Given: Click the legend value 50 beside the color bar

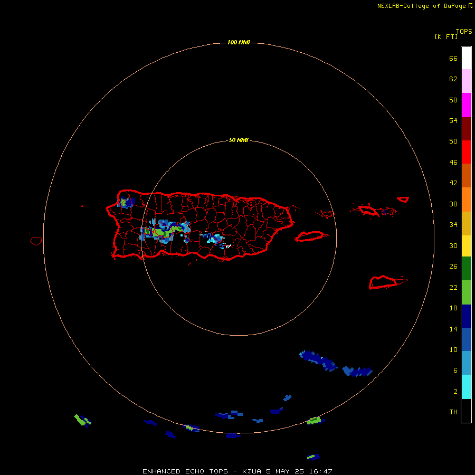Looking at the screenshot, I should (453, 141).
